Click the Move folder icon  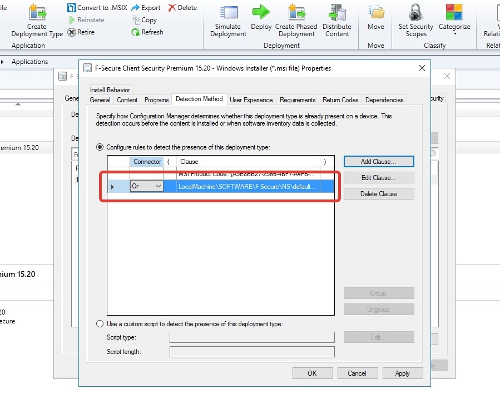tap(377, 12)
